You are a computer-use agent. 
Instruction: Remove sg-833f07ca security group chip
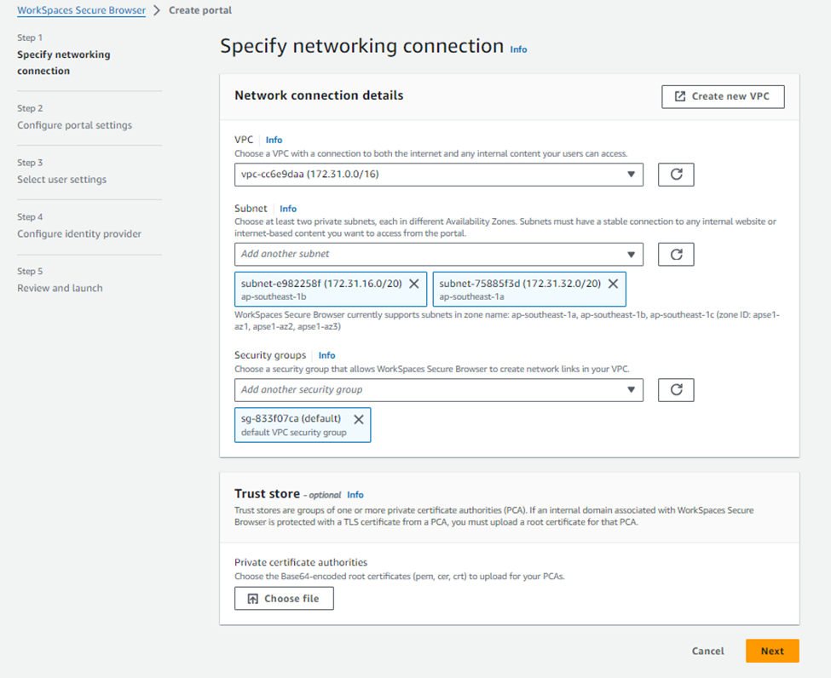(359, 420)
